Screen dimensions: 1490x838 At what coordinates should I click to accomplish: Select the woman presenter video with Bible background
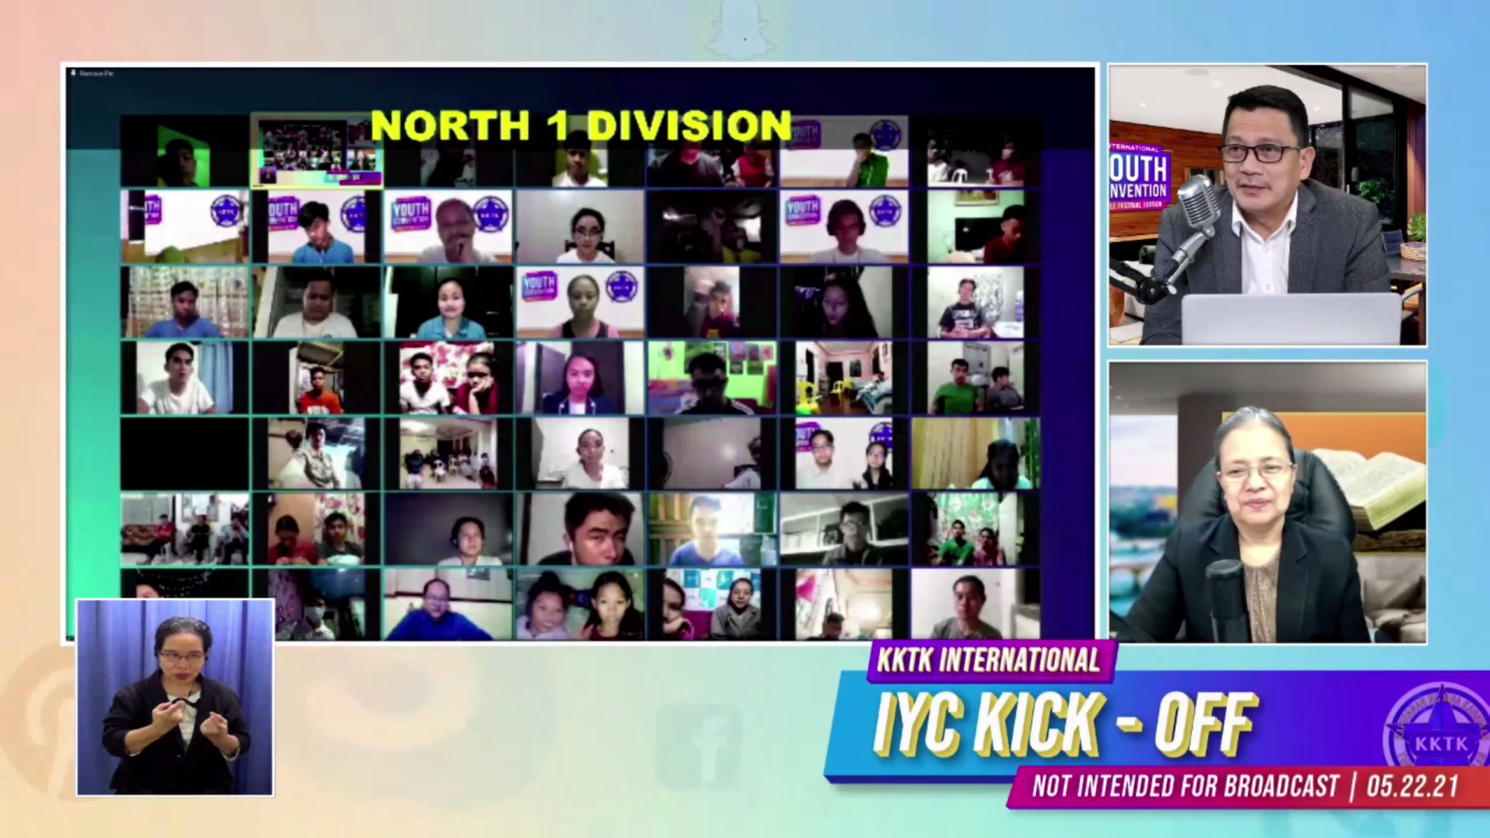[1267, 502]
